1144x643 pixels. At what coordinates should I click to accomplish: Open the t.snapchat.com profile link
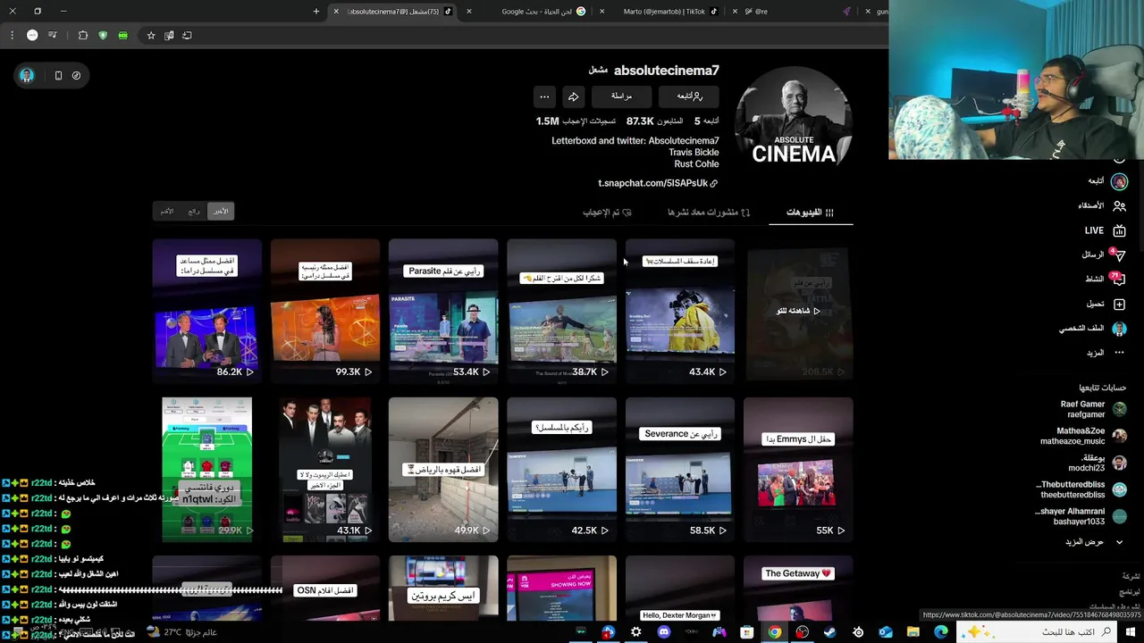click(x=658, y=183)
